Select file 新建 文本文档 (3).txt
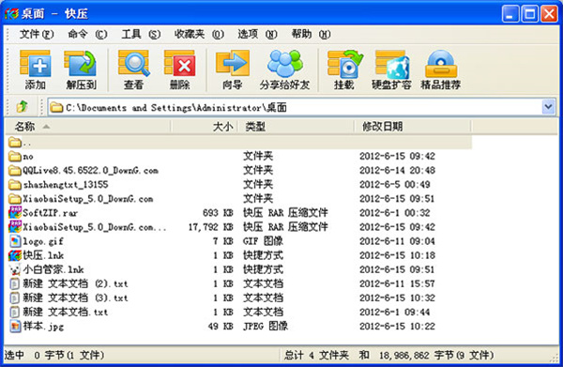Viewport: 563px width, 367px height. [x=75, y=298]
